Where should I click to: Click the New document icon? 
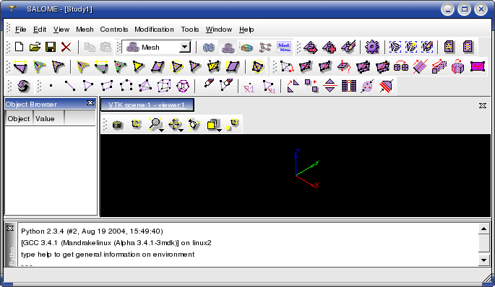[x=20, y=48]
